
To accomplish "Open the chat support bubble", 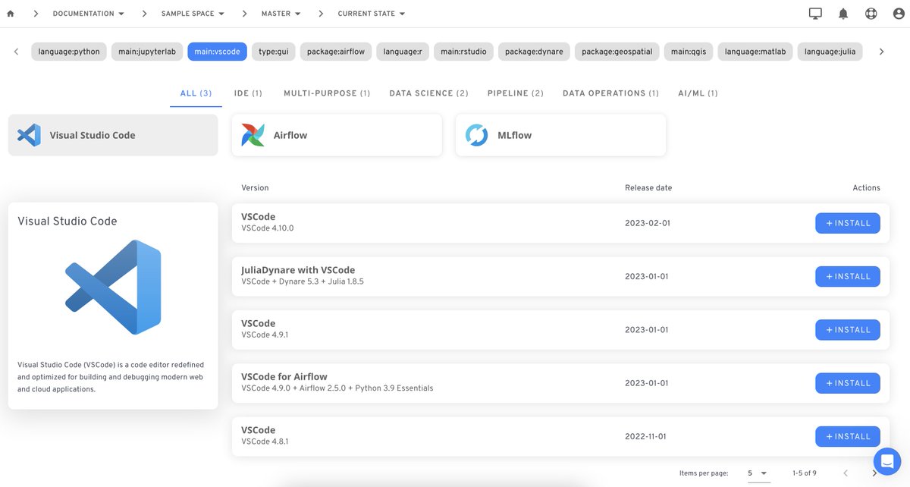I will [886, 460].
